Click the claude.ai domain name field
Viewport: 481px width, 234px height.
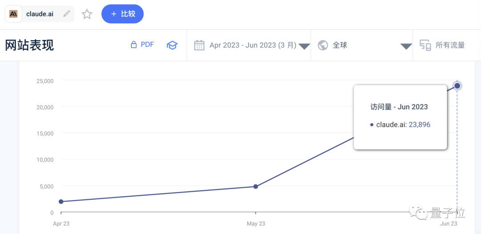(40, 14)
